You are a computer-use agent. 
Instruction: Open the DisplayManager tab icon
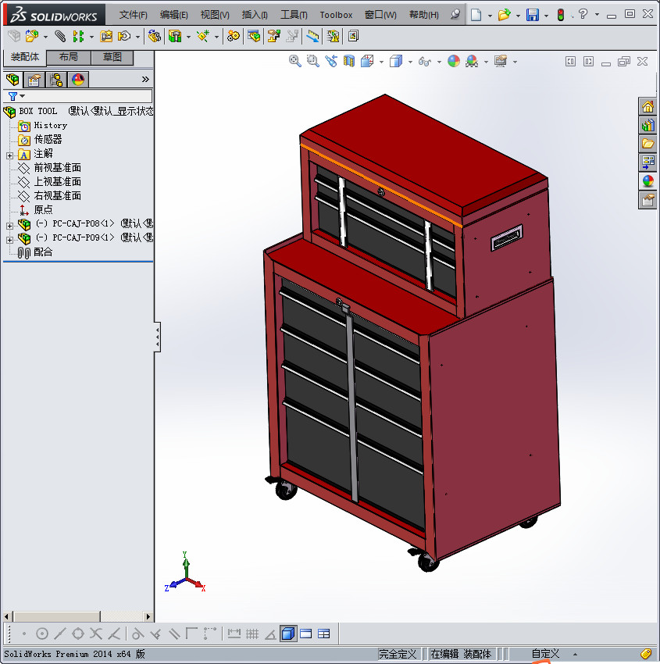(78, 80)
